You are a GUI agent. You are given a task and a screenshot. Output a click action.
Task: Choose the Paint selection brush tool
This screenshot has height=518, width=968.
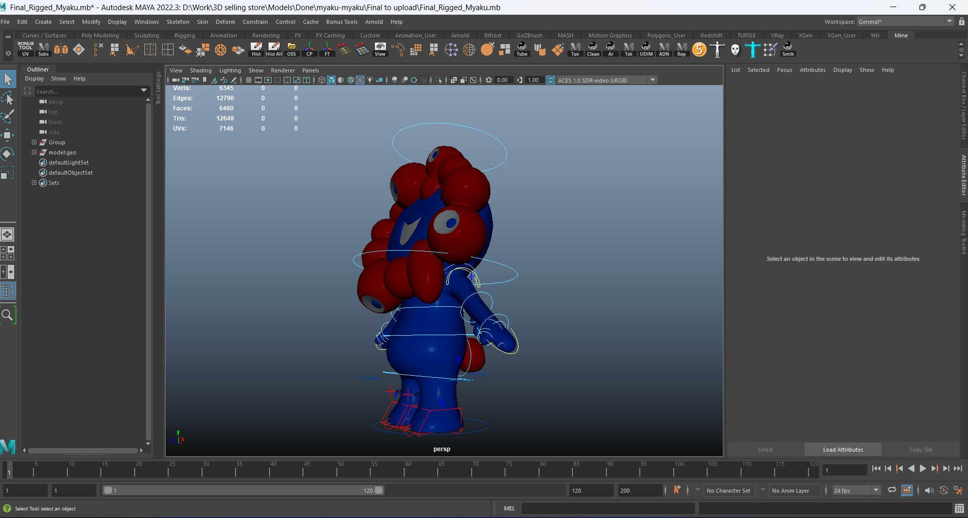[x=8, y=116]
